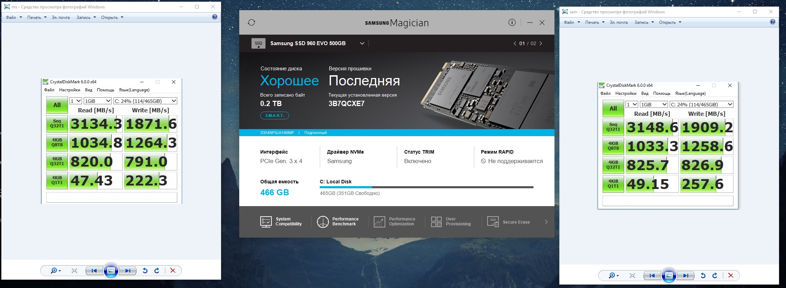Click sam photo viewer title bar icon
The image size is (786, 288).
[x=565, y=12]
